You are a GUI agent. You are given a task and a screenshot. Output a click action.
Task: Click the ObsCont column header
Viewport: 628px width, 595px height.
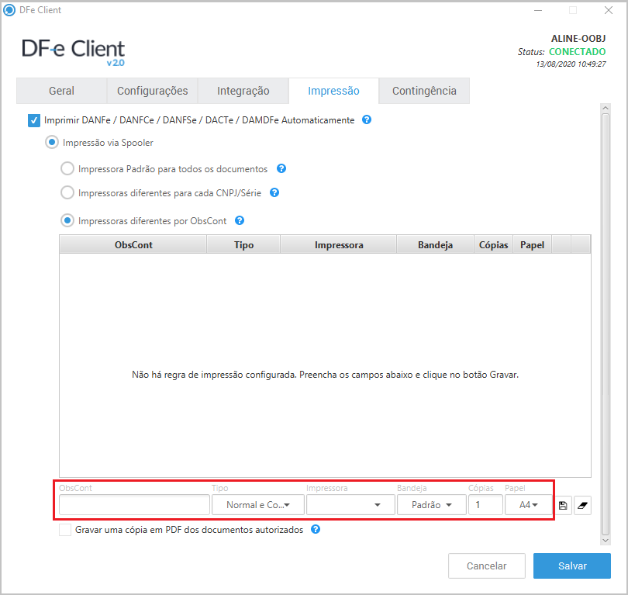[133, 245]
